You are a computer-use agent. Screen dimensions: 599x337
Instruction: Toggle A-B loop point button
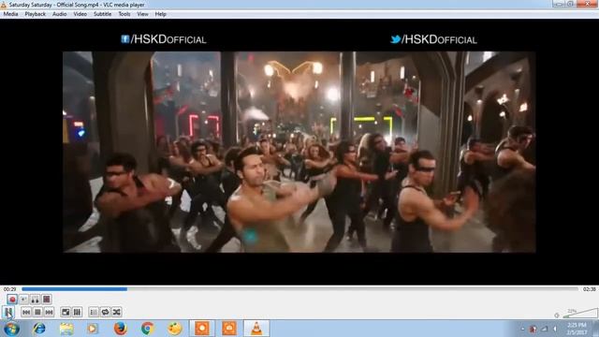pyautogui.click(x=36, y=300)
